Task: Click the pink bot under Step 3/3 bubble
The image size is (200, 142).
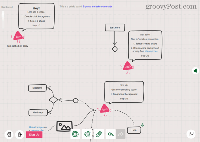Action: (104, 110)
